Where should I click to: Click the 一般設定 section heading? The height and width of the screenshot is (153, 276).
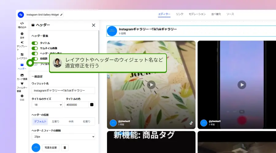click(37, 76)
